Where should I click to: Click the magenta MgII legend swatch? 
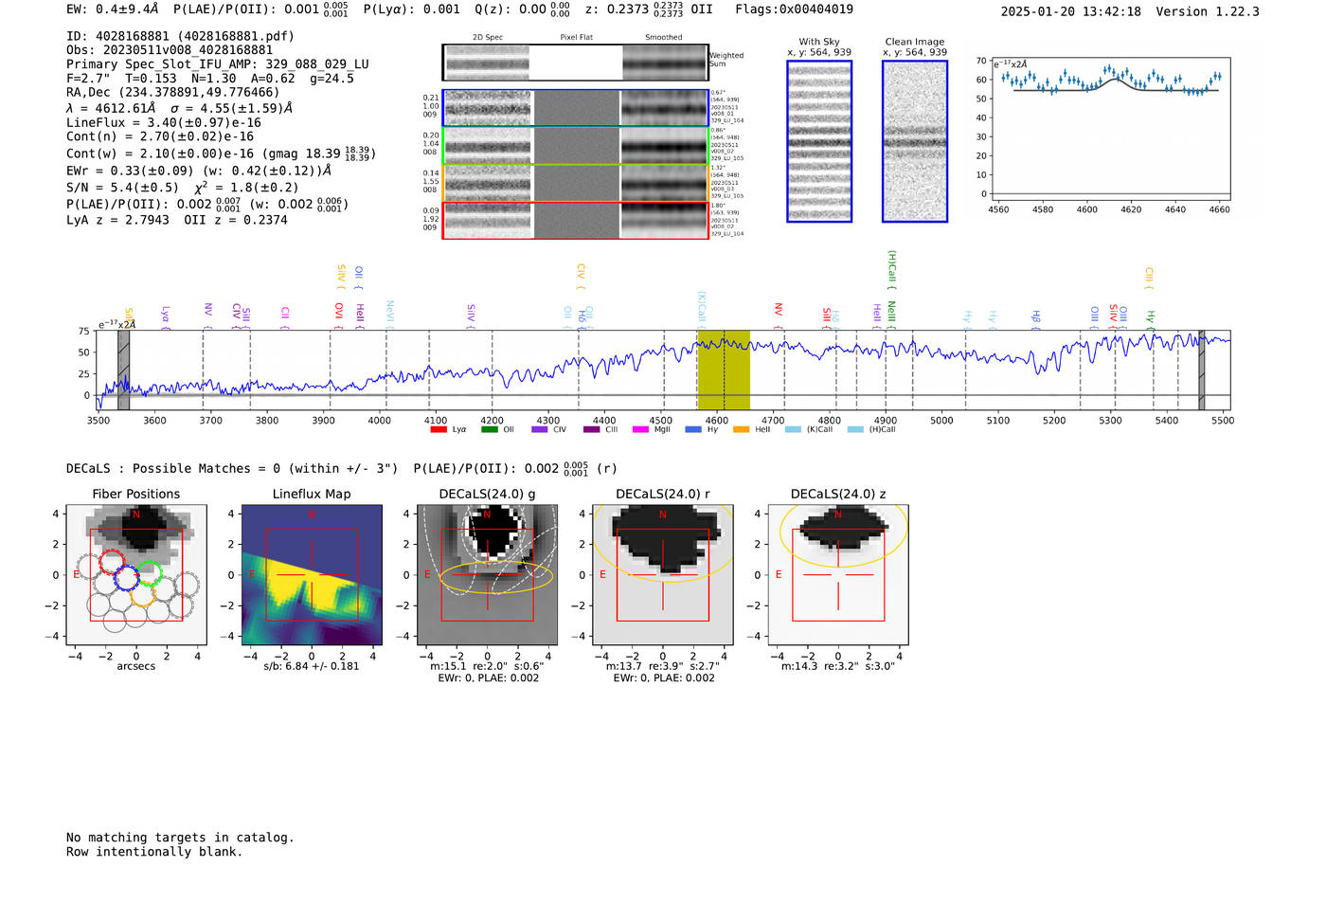(640, 429)
